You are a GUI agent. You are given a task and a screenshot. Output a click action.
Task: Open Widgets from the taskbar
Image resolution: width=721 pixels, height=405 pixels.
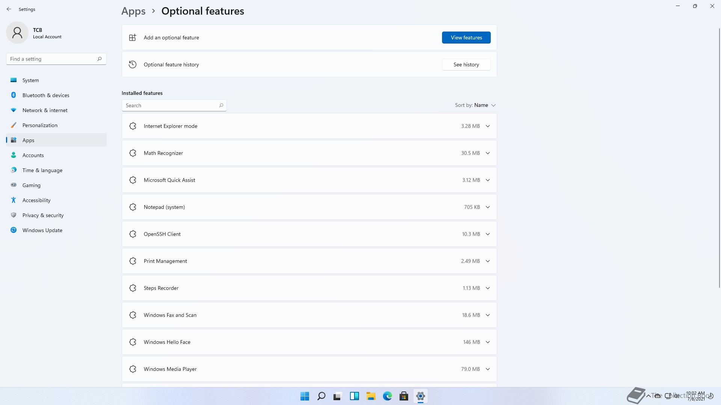tap(354, 396)
